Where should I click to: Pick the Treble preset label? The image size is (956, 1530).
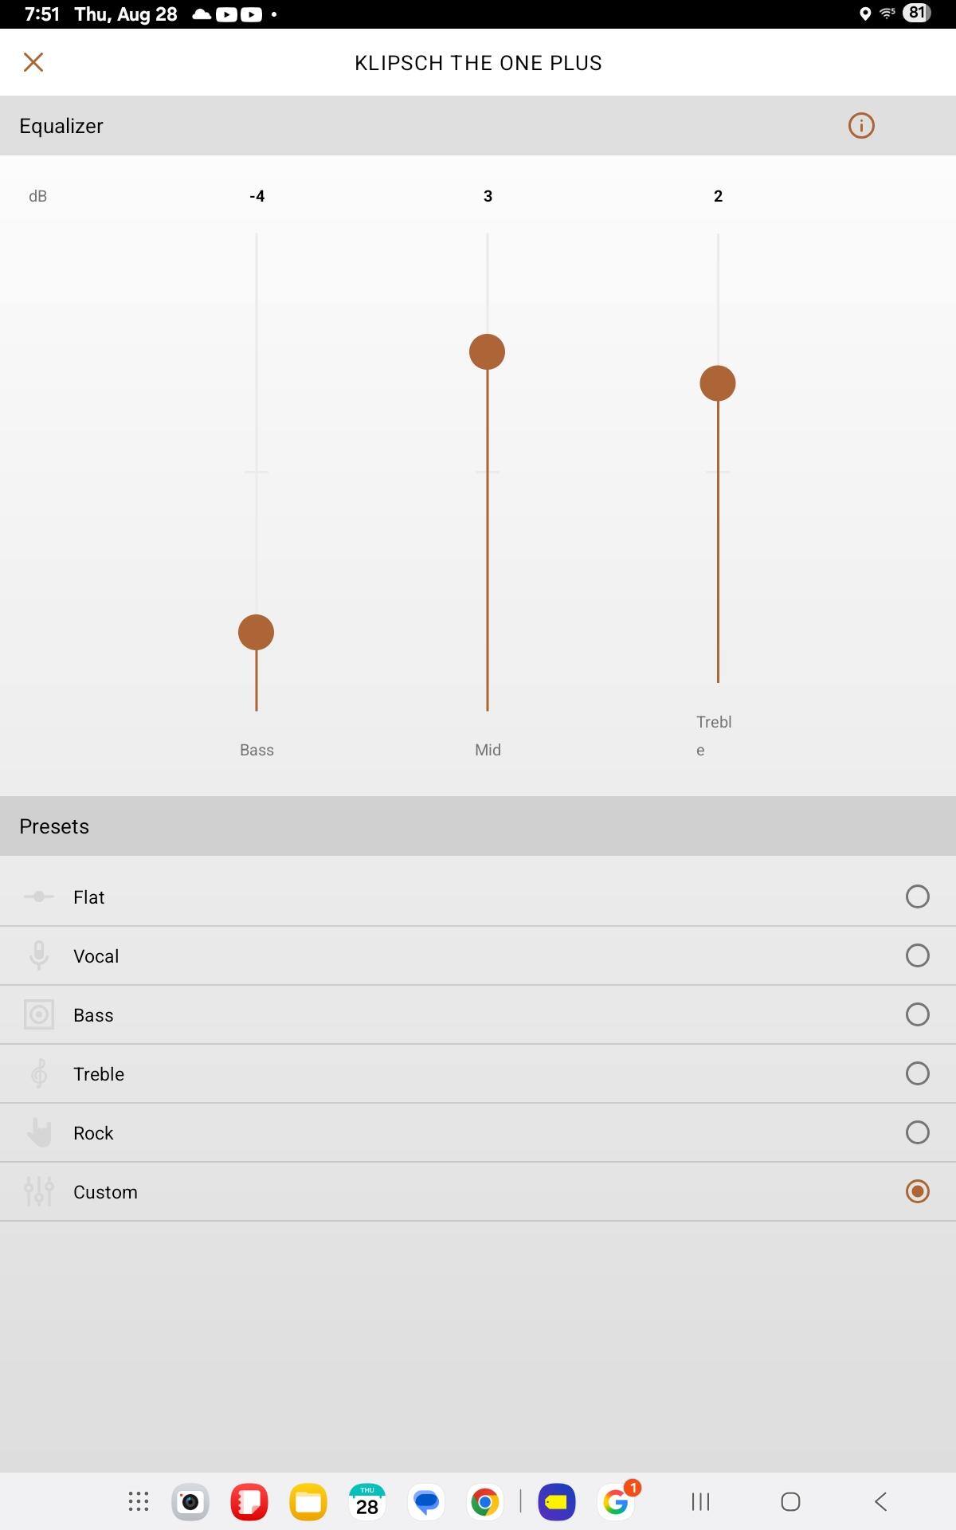pos(99,1074)
